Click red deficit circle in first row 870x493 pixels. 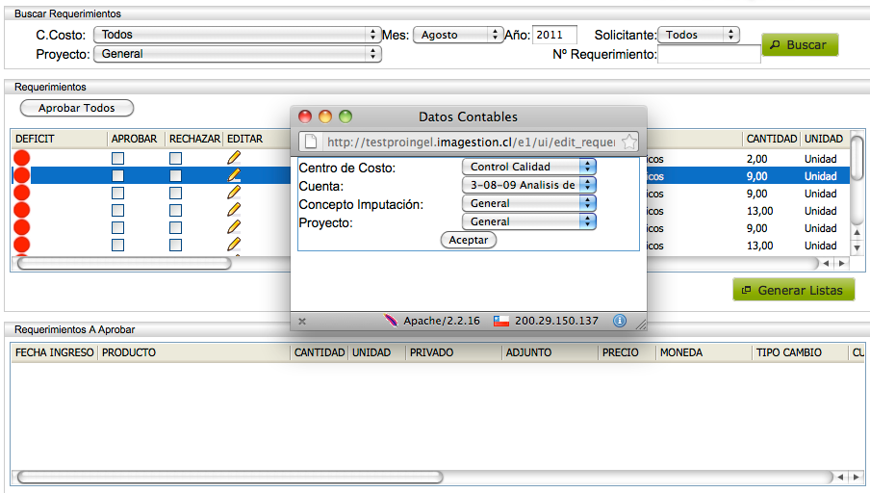point(21,158)
